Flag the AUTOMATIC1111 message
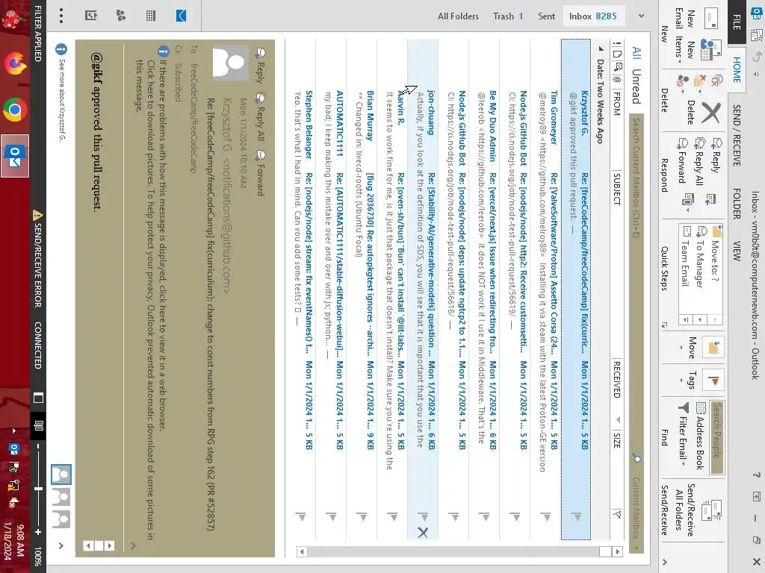 (x=331, y=516)
